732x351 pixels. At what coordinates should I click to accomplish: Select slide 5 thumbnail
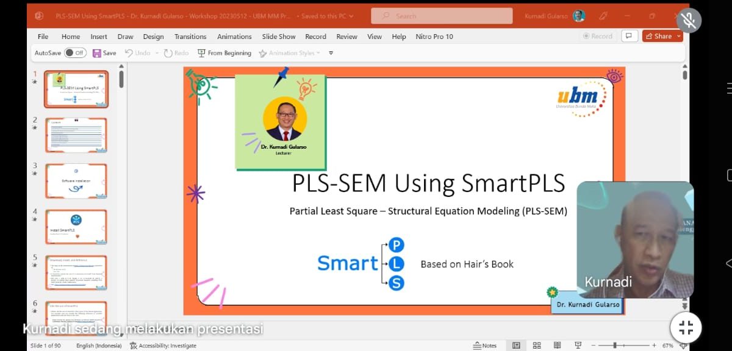tap(76, 272)
